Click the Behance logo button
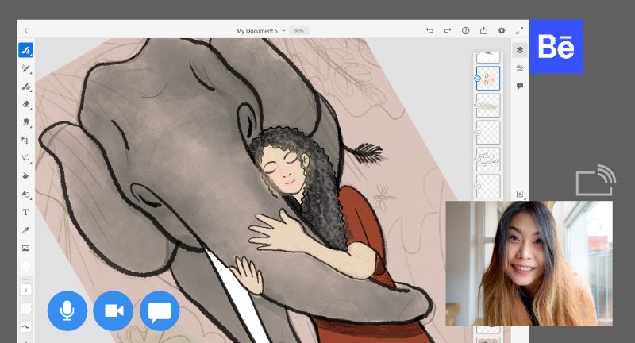This screenshot has height=343, width=635. [x=556, y=47]
